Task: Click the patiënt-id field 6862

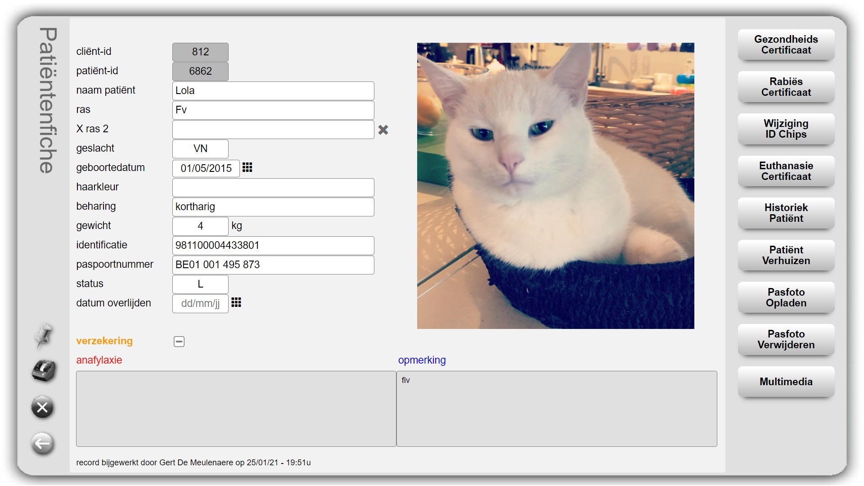Action: pyautogui.click(x=200, y=71)
